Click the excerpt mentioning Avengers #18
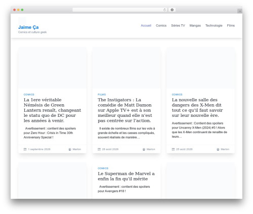 [124, 189]
